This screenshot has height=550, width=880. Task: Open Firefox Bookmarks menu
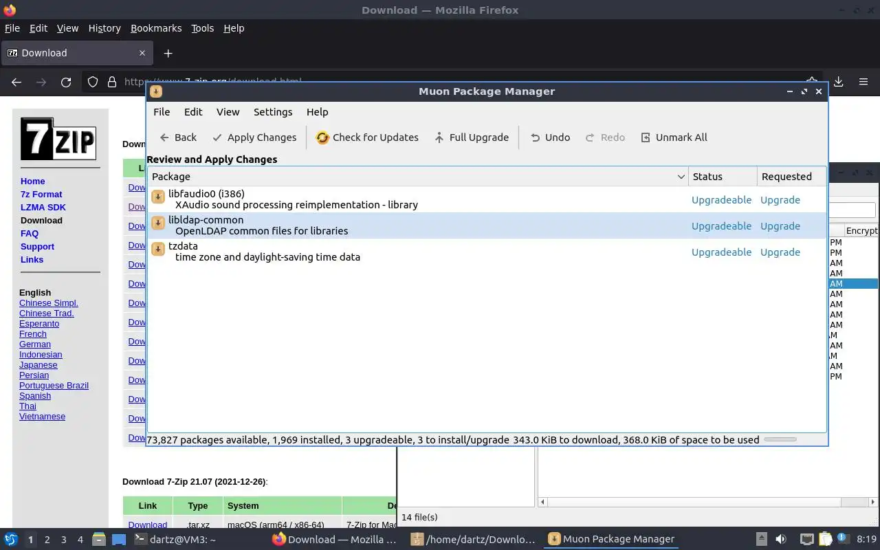point(156,28)
